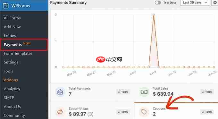Go to All Forms in sidebar

tap(12, 18)
